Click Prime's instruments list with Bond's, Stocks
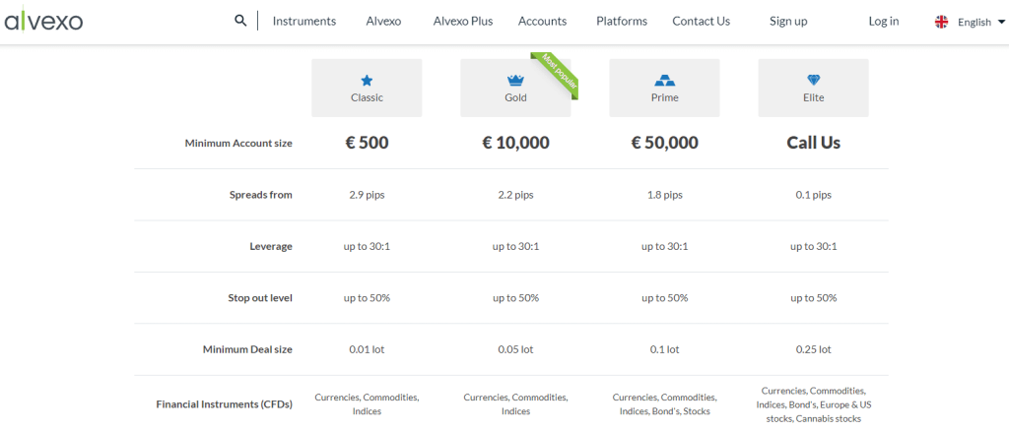1009x431 pixels. (x=665, y=404)
